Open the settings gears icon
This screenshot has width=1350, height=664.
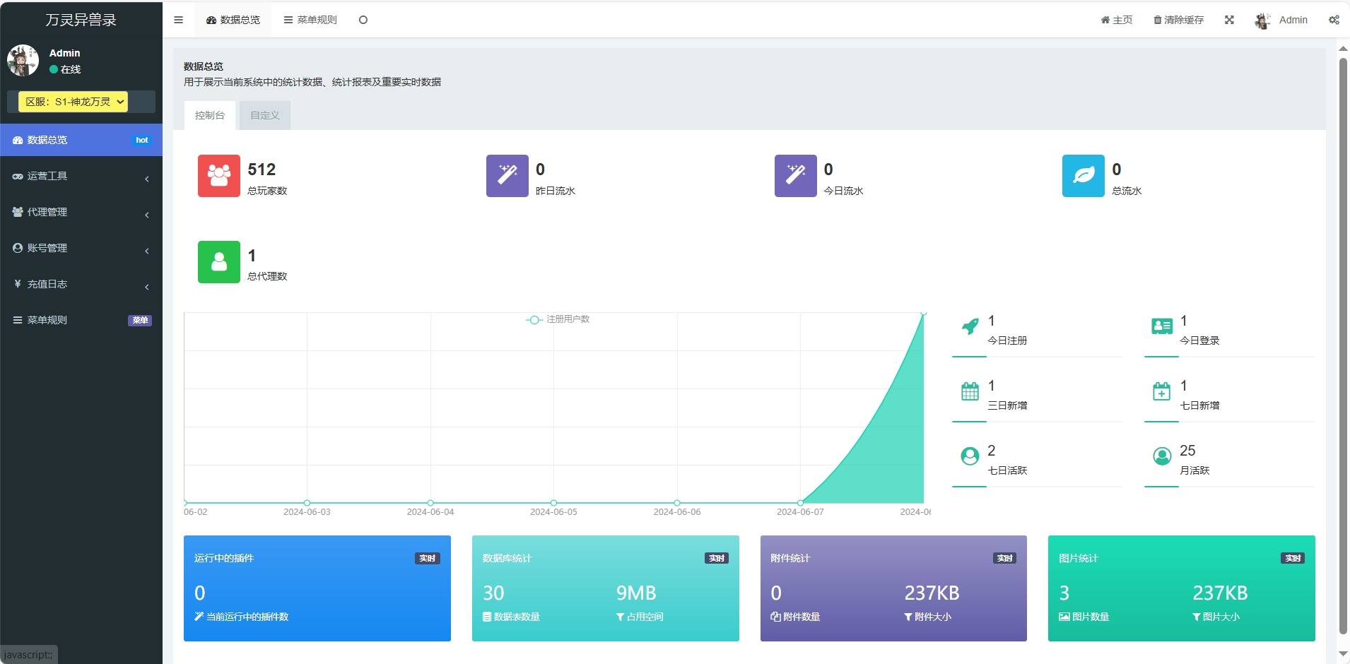[1334, 20]
